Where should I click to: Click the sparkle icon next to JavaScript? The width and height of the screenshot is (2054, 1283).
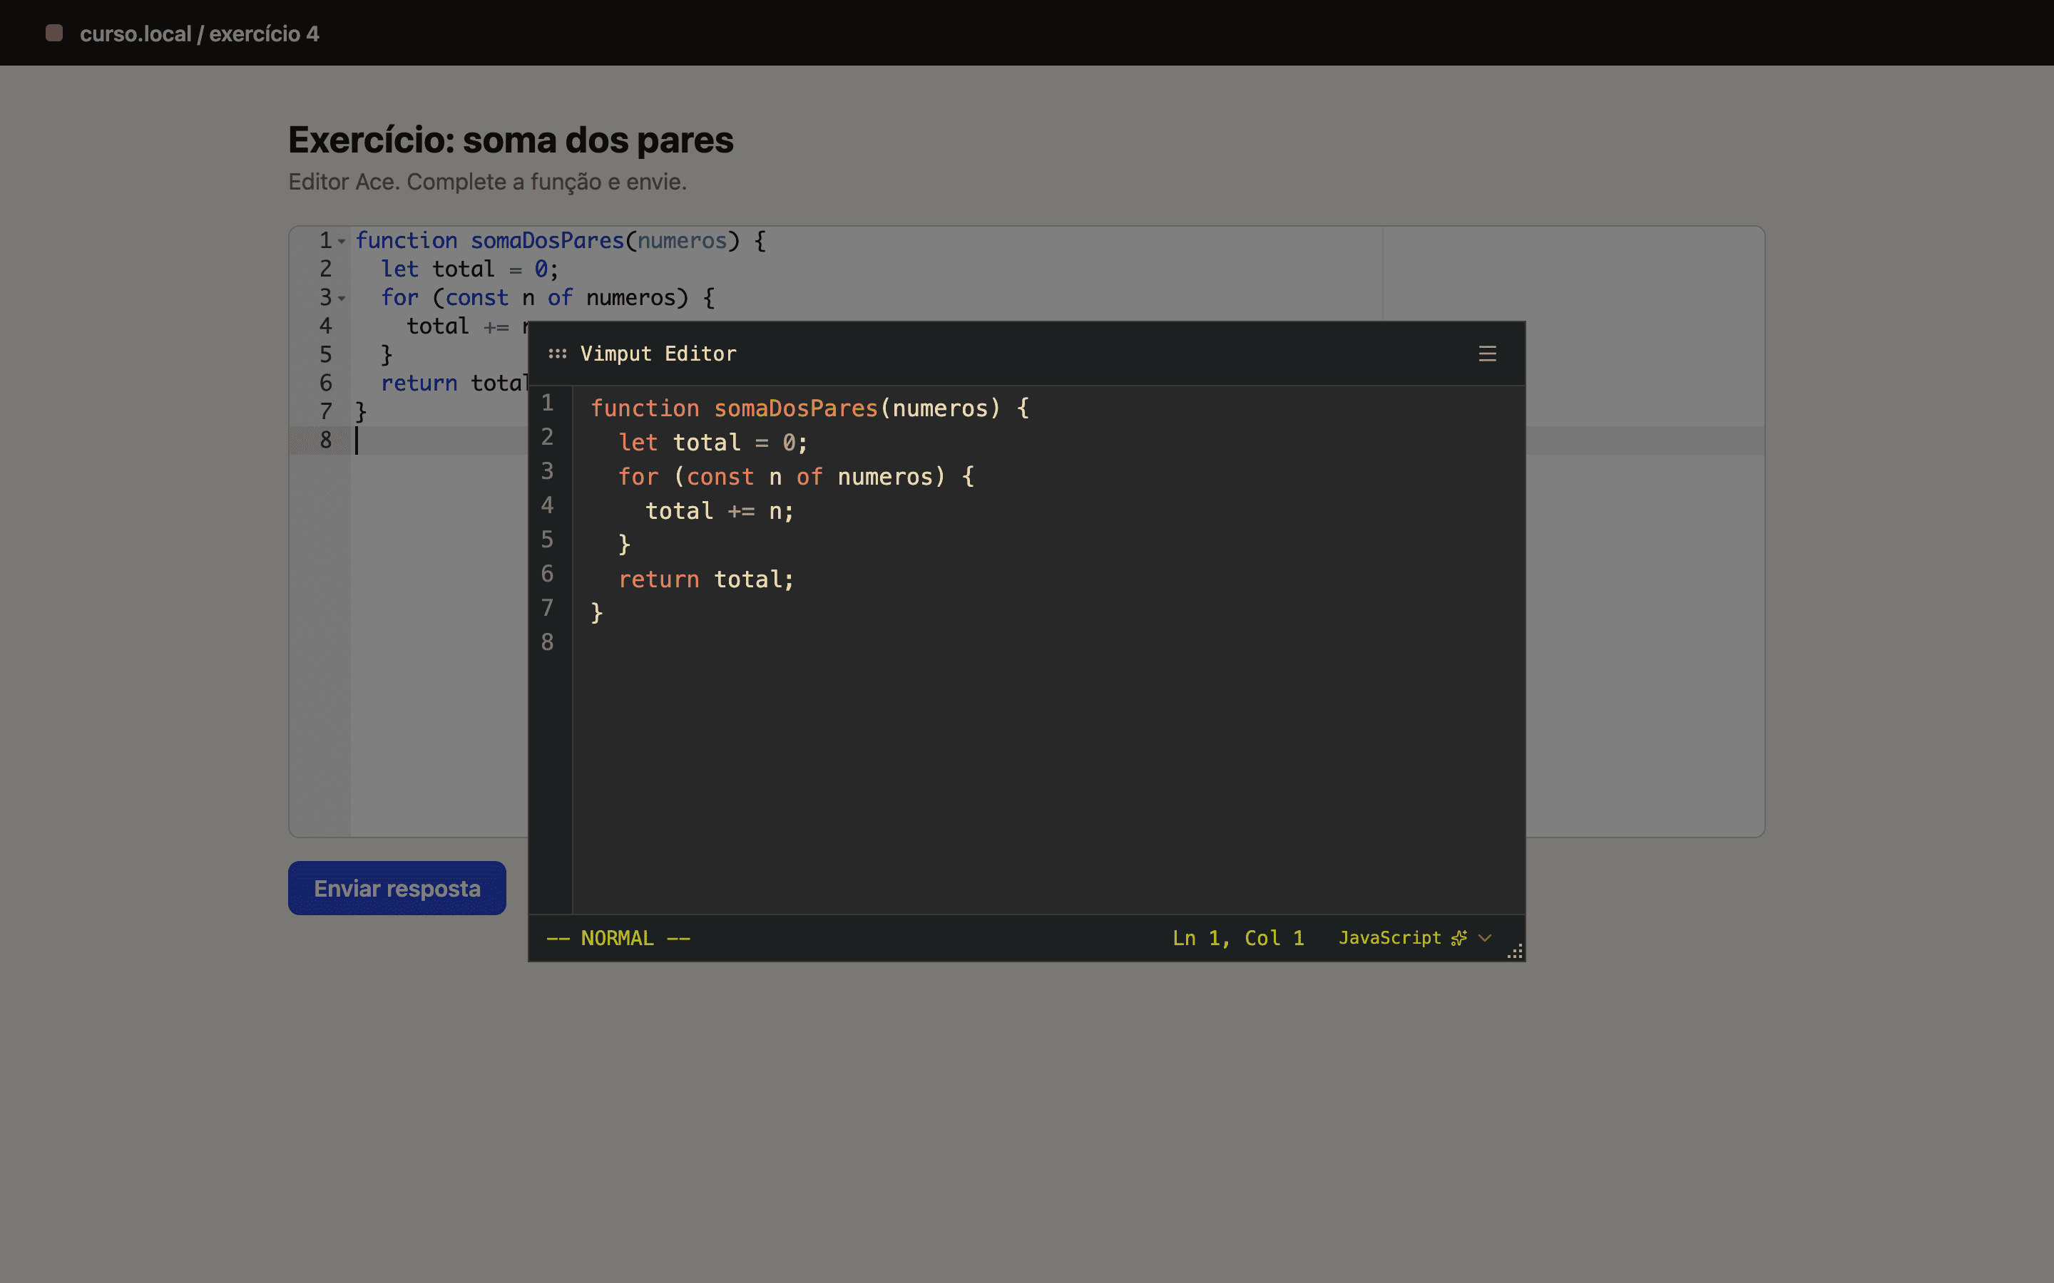point(1459,937)
